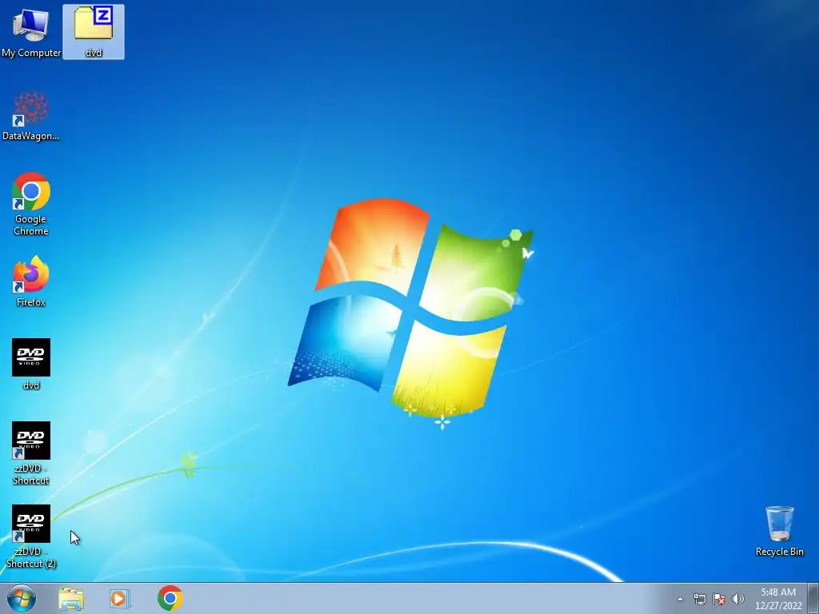The image size is (819, 614).
Task: Click the volume speaker tray icon
Action: click(738, 599)
